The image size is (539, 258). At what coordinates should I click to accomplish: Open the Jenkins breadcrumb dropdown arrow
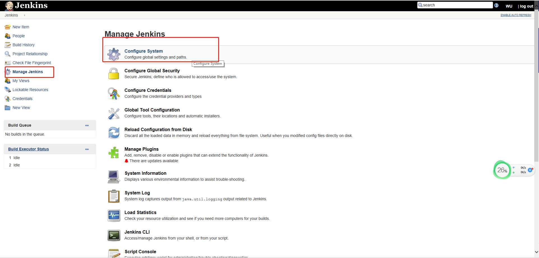(x=24, y=15)
